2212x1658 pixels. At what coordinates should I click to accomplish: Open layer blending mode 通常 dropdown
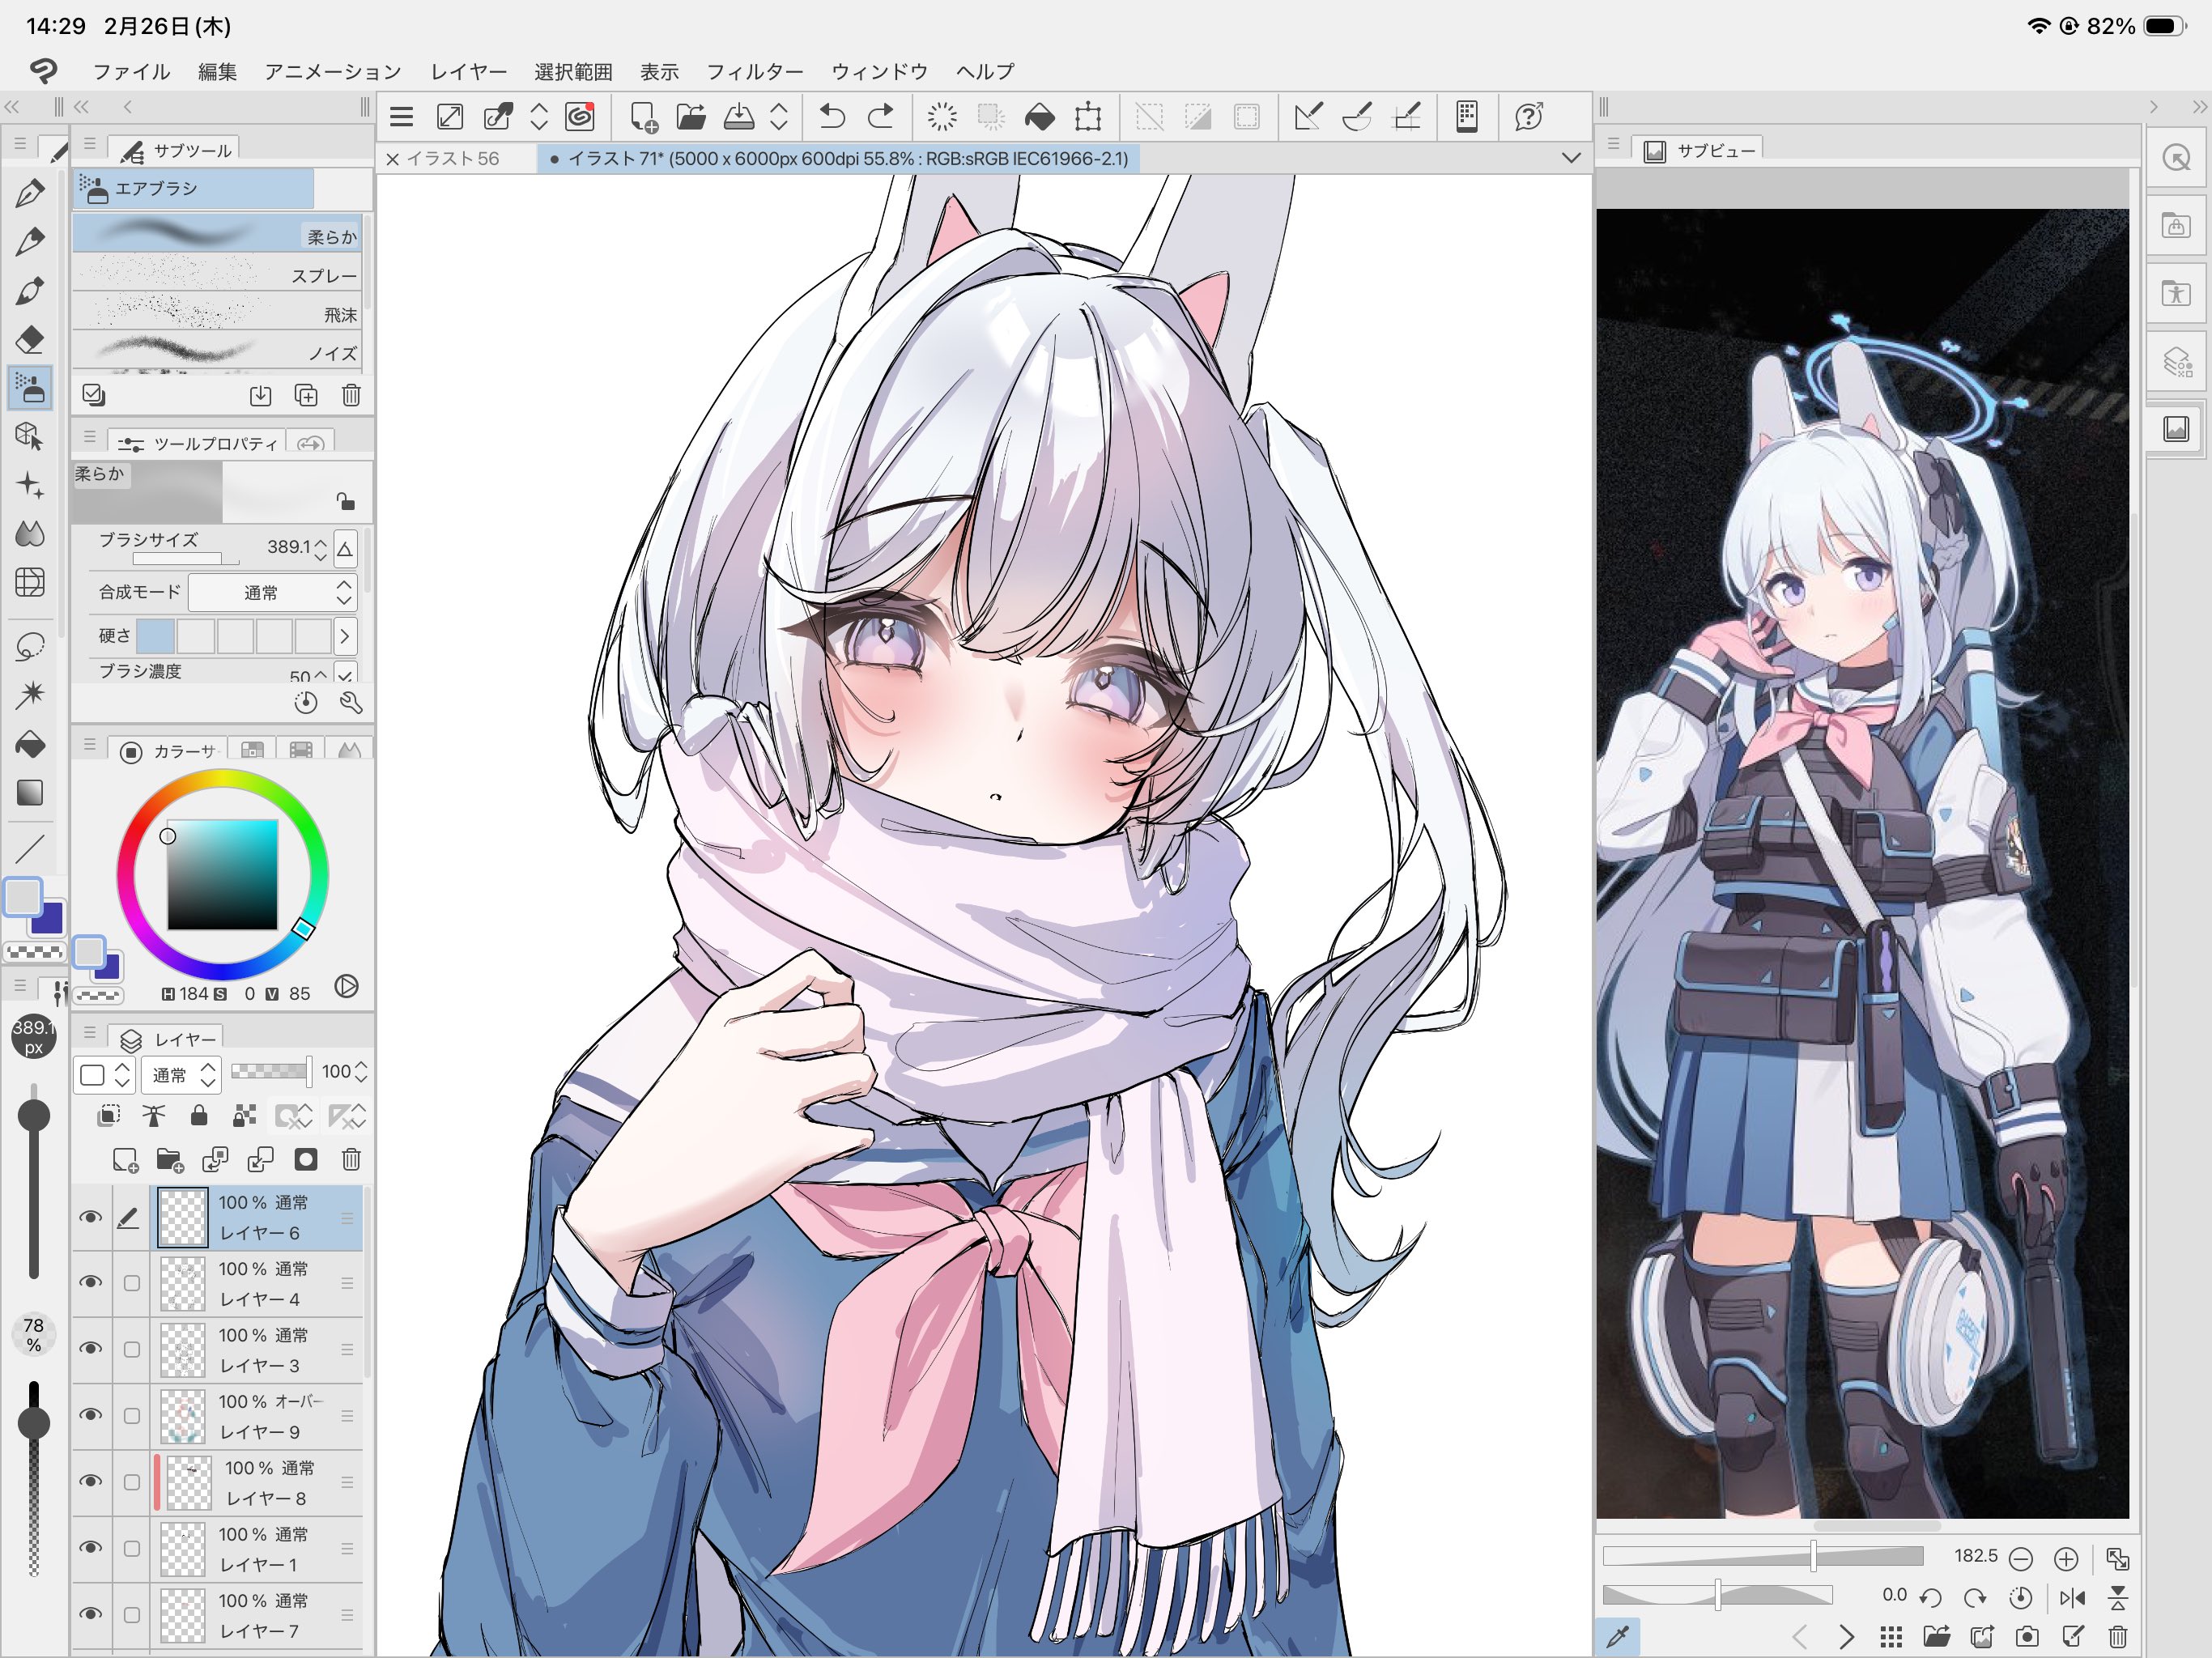[x=181, y=1074]
